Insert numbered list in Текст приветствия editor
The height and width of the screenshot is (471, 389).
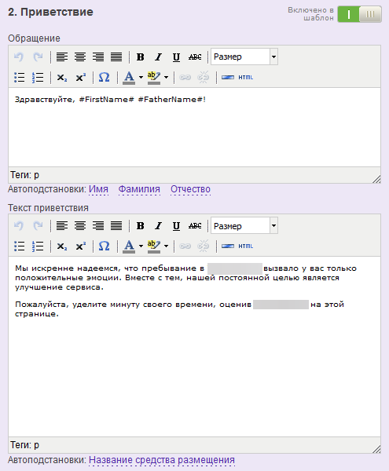click(x=38, y=246)
